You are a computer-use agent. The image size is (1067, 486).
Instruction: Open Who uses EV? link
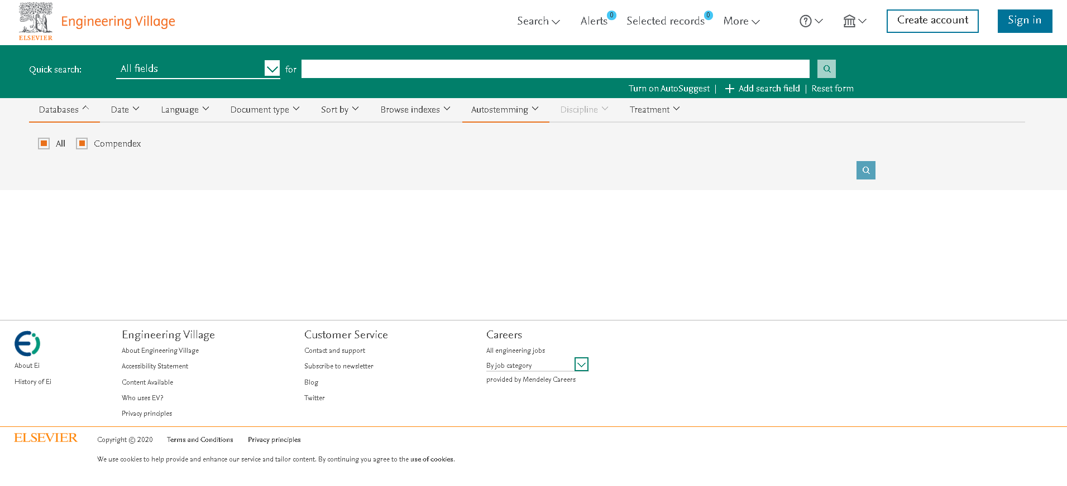coord(142,398)
